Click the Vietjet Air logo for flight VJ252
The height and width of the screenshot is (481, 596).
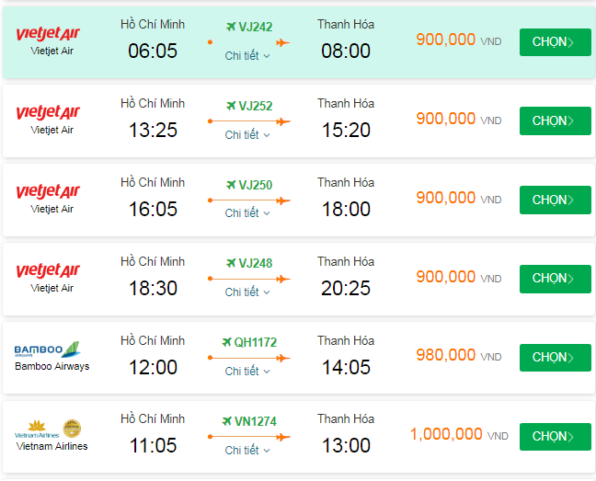48,113
